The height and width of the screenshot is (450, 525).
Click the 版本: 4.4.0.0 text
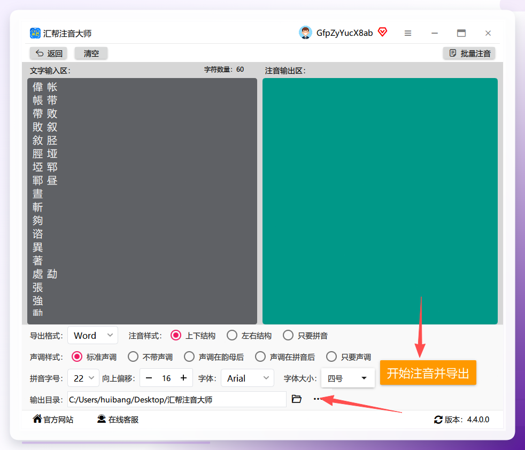pyautogui.click(x=467, y=420)
